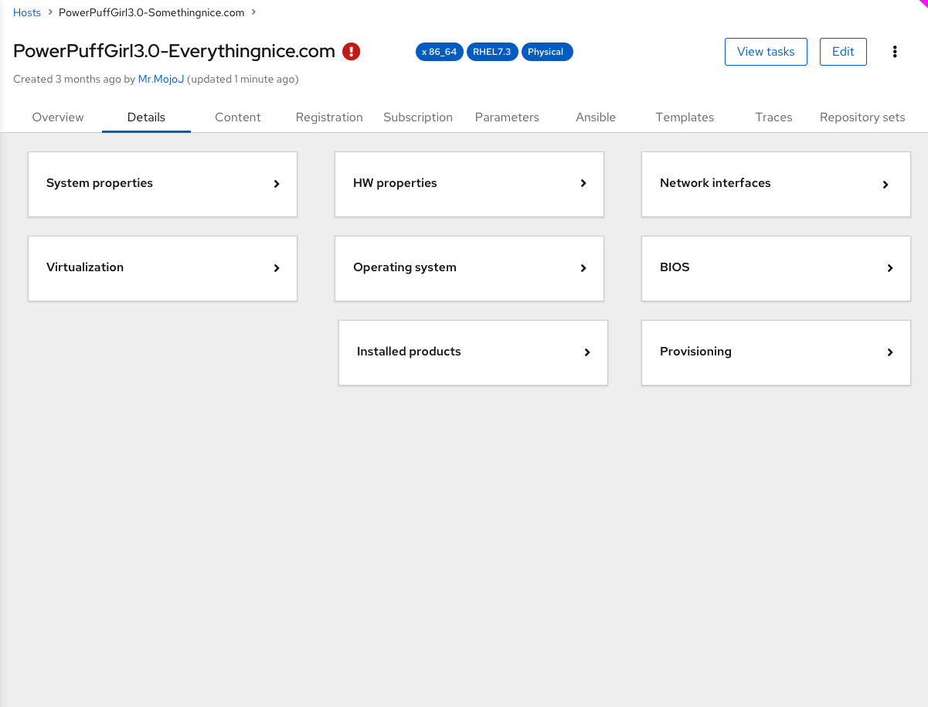Click the PowerPuffGirl3.0-Everythingnice.com host title
This screenshot has width=928, height=707.
pyautogui.click(x=175, y=52)
